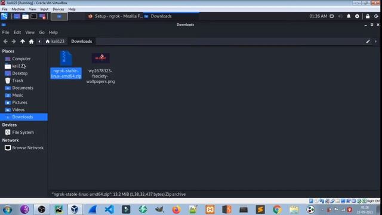The width and height of the screenshot is (382, 215).
Task: Open Visual Studio Code from Windows taskbar
Action: 109,210
